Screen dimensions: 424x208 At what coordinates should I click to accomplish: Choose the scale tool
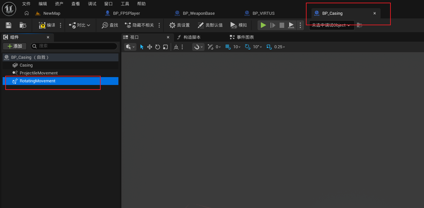coord(165,47)
